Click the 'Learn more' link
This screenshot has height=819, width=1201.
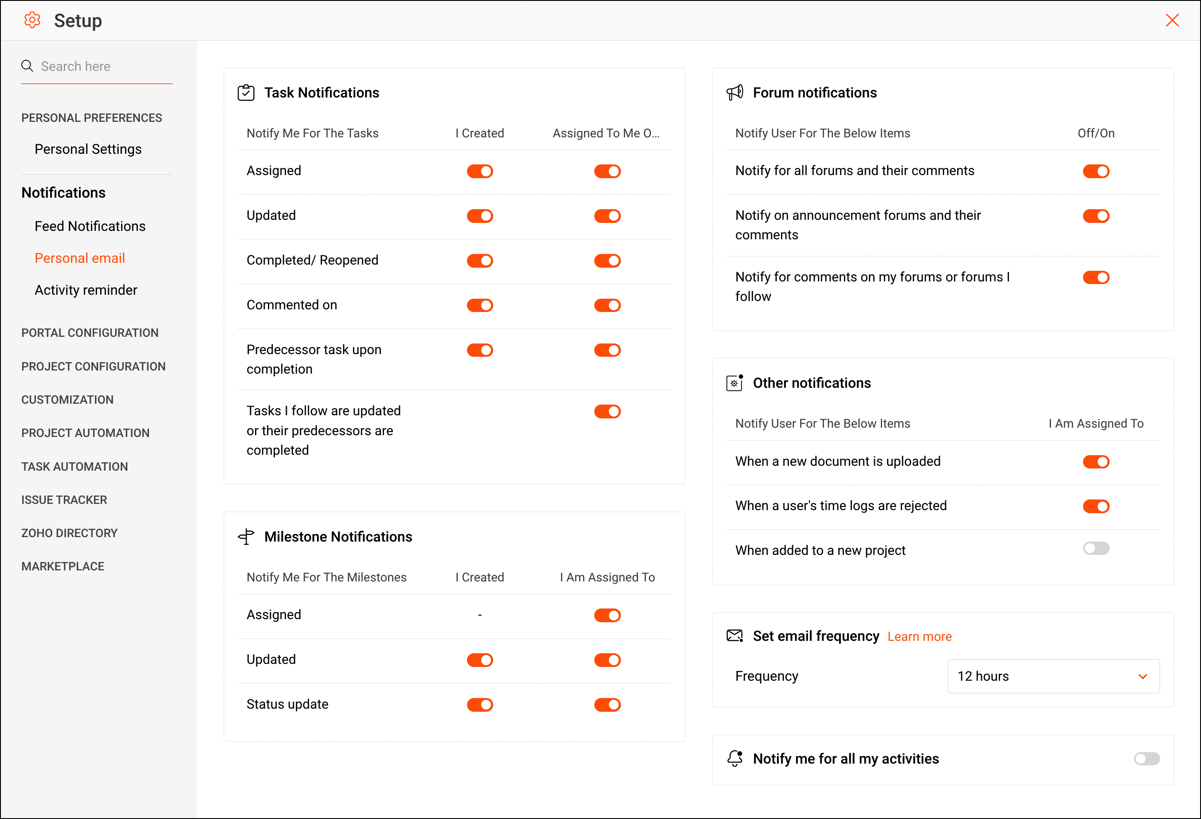[919, 637]
